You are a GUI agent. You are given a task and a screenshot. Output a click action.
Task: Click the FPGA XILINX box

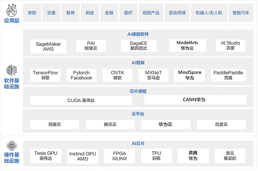(119, 156)
